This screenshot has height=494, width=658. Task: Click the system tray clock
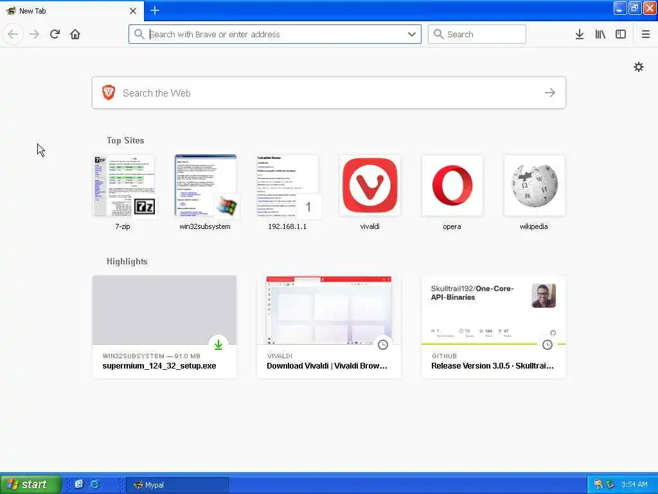click(634, 484)
